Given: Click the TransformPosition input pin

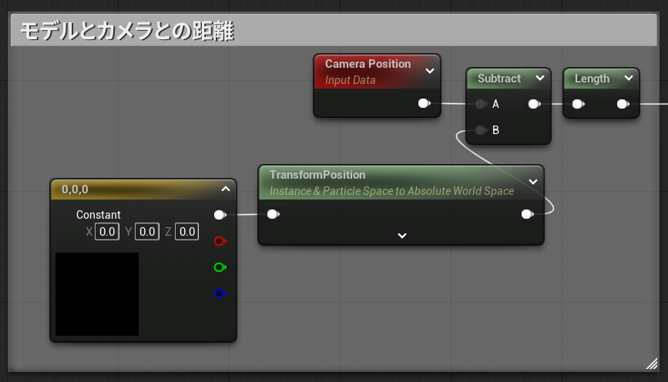Looking at the screenshot, I should pyautogui.click(x=272, y=214).
